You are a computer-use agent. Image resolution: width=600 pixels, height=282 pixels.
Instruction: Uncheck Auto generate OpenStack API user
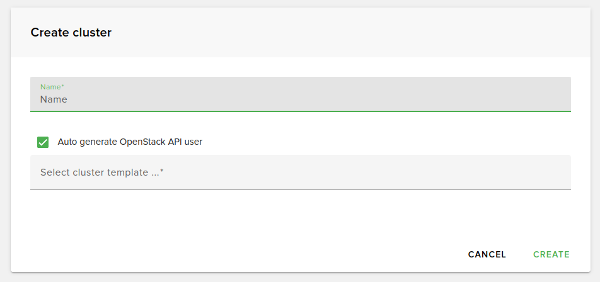click(43, 142)
